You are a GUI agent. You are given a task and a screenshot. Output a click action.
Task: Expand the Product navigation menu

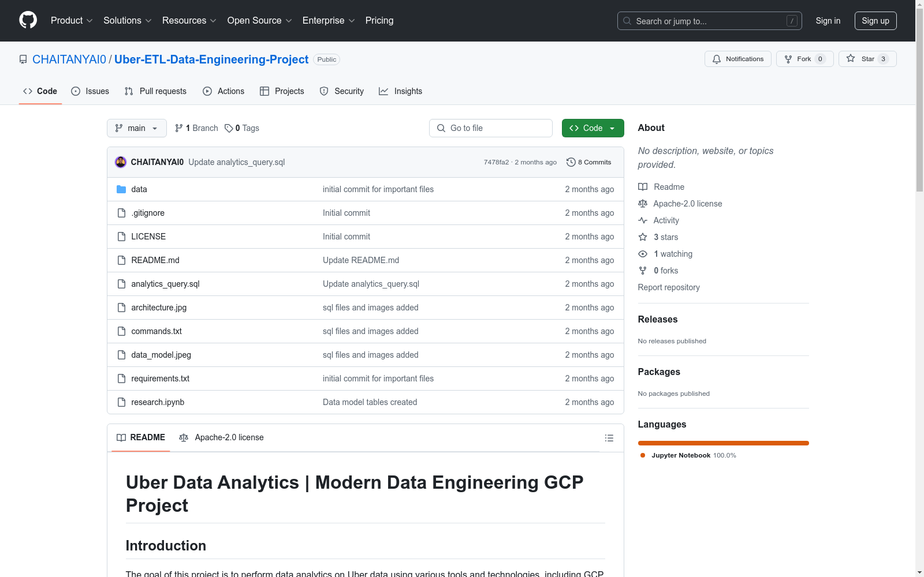click(x=72, y=21)
